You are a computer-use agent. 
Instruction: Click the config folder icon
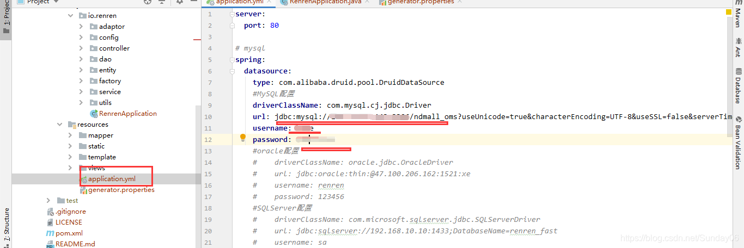(94, 38)
